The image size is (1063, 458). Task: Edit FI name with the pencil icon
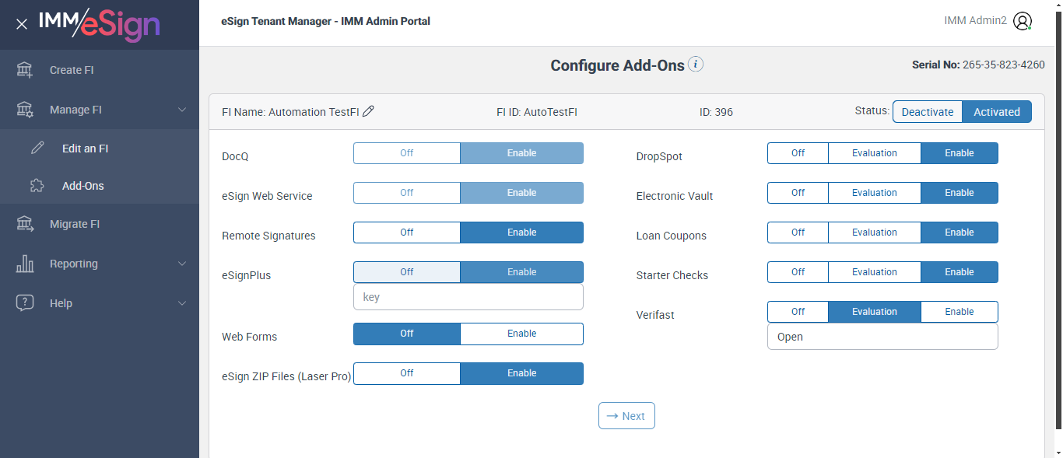click(x=369, y=111)
